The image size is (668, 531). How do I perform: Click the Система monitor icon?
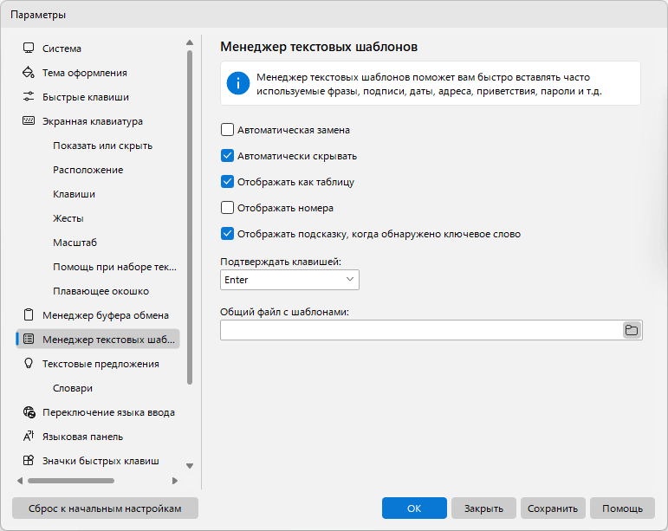pos(29,49)
